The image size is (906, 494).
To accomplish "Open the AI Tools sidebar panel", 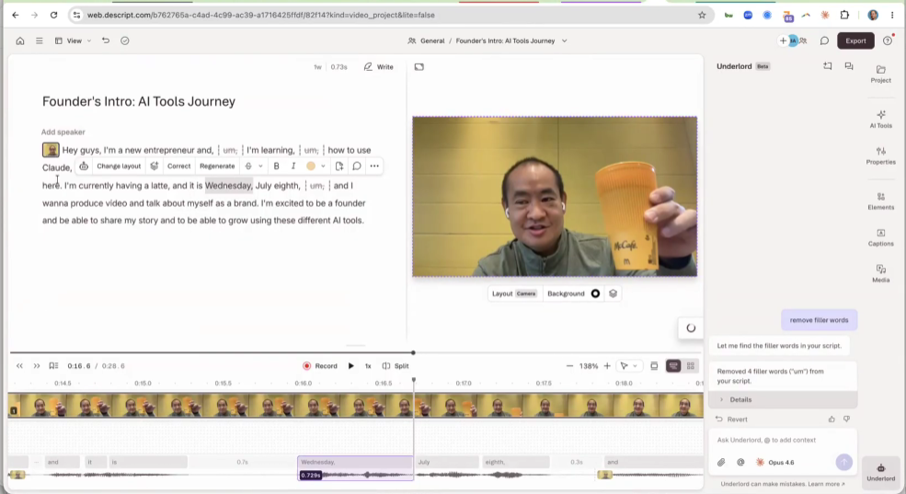I will (880, 119).
